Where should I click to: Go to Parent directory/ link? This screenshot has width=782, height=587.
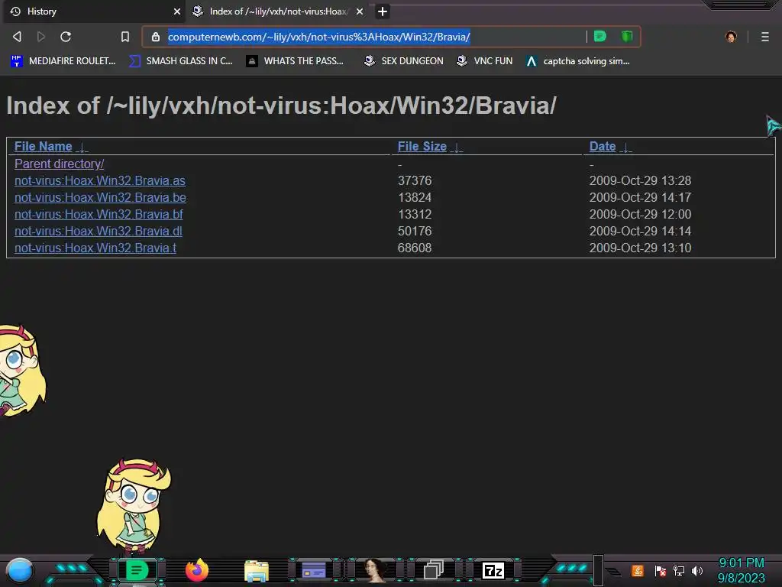(x=60, y=164)
